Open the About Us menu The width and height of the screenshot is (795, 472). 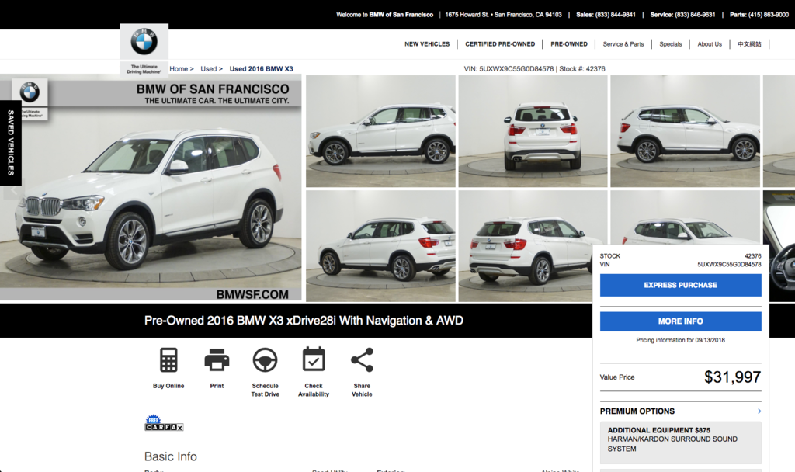pyautogui.click(x=710, y=44)
